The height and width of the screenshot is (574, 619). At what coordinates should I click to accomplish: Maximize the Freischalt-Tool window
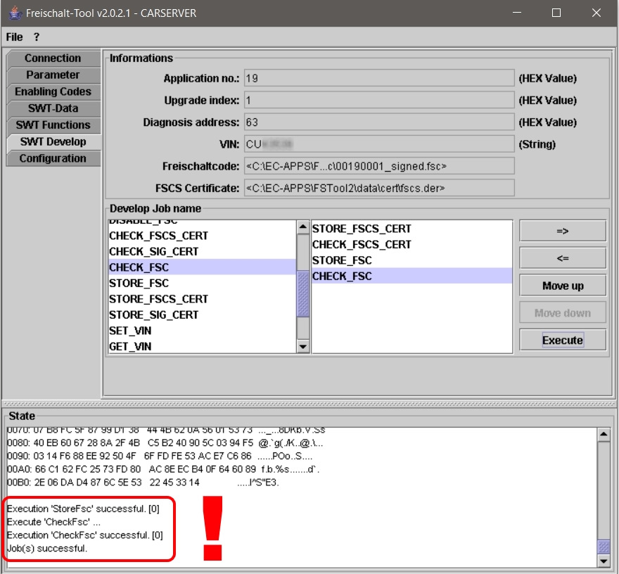[556, 13]
